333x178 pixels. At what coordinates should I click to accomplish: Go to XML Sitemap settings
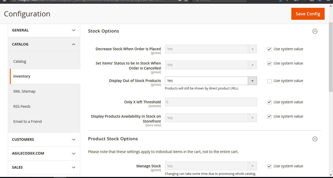click(x=24, y=91)
